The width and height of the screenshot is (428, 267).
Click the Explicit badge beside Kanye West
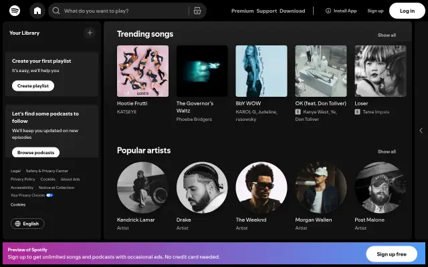pos(298,112)
